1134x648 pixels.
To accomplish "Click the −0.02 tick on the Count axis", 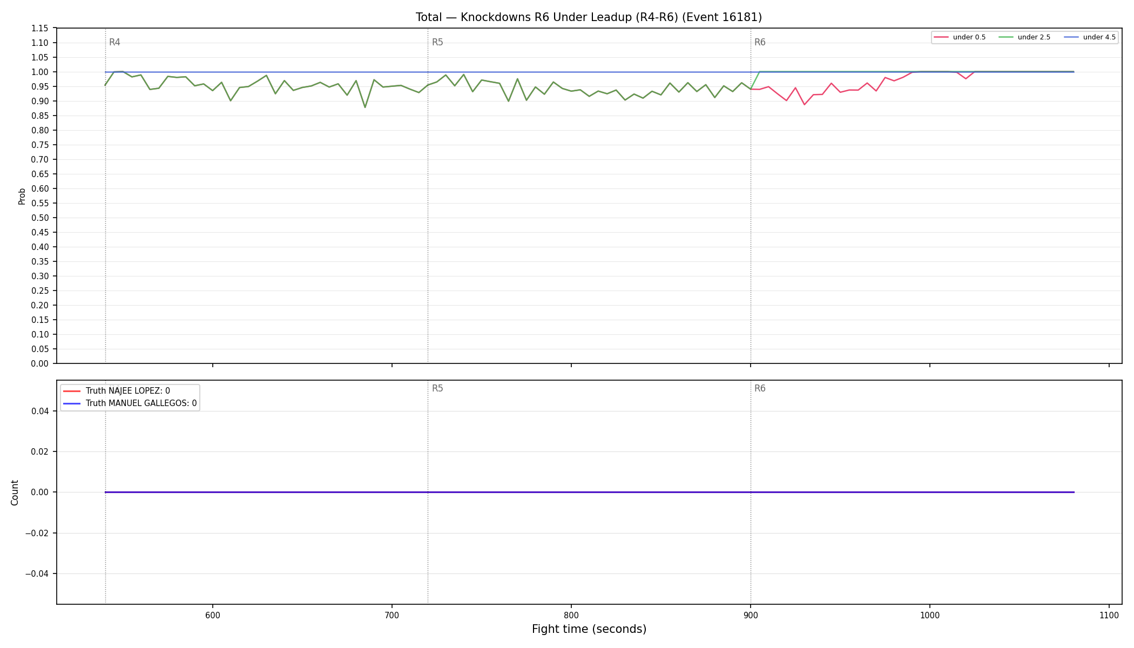I will [37, 534].
